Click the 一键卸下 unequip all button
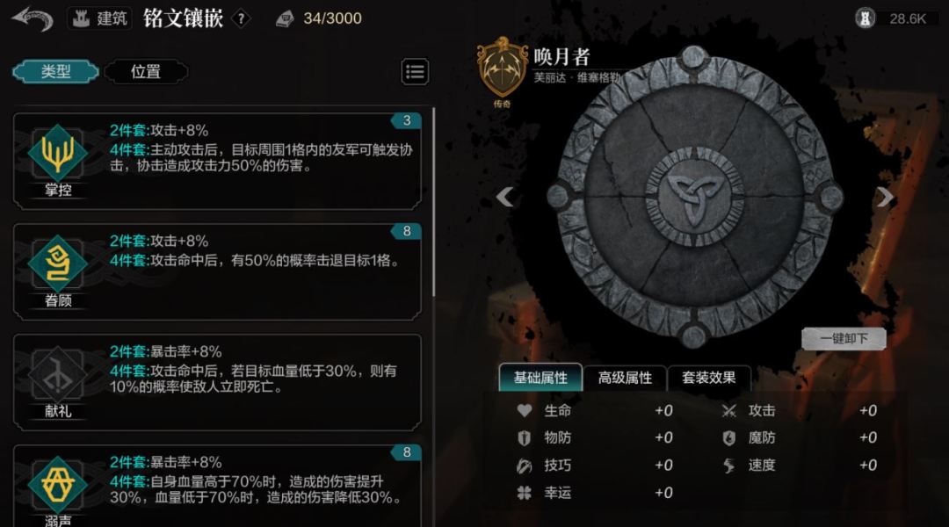Viewport: 949px width, 527px height. click(844, 339)
